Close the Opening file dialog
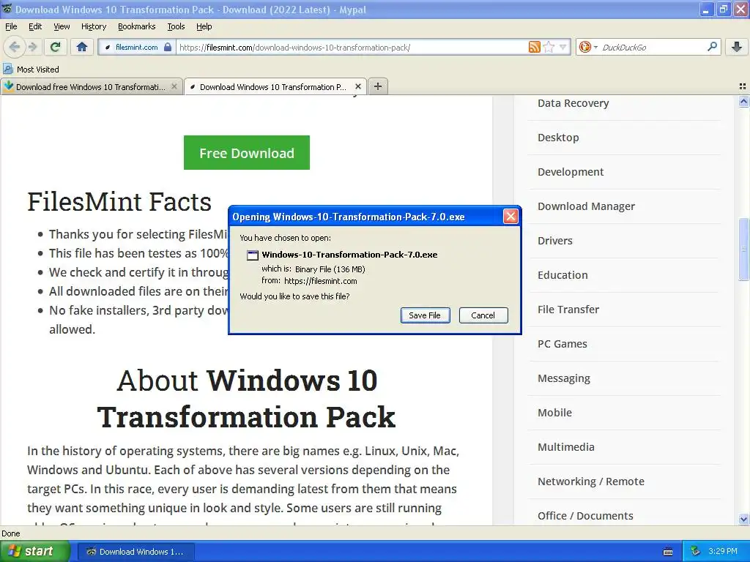750x562 pixels. point(510,217)
